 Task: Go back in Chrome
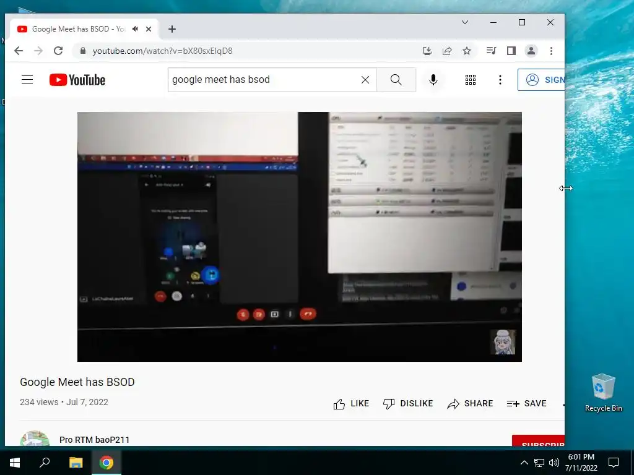18,51
